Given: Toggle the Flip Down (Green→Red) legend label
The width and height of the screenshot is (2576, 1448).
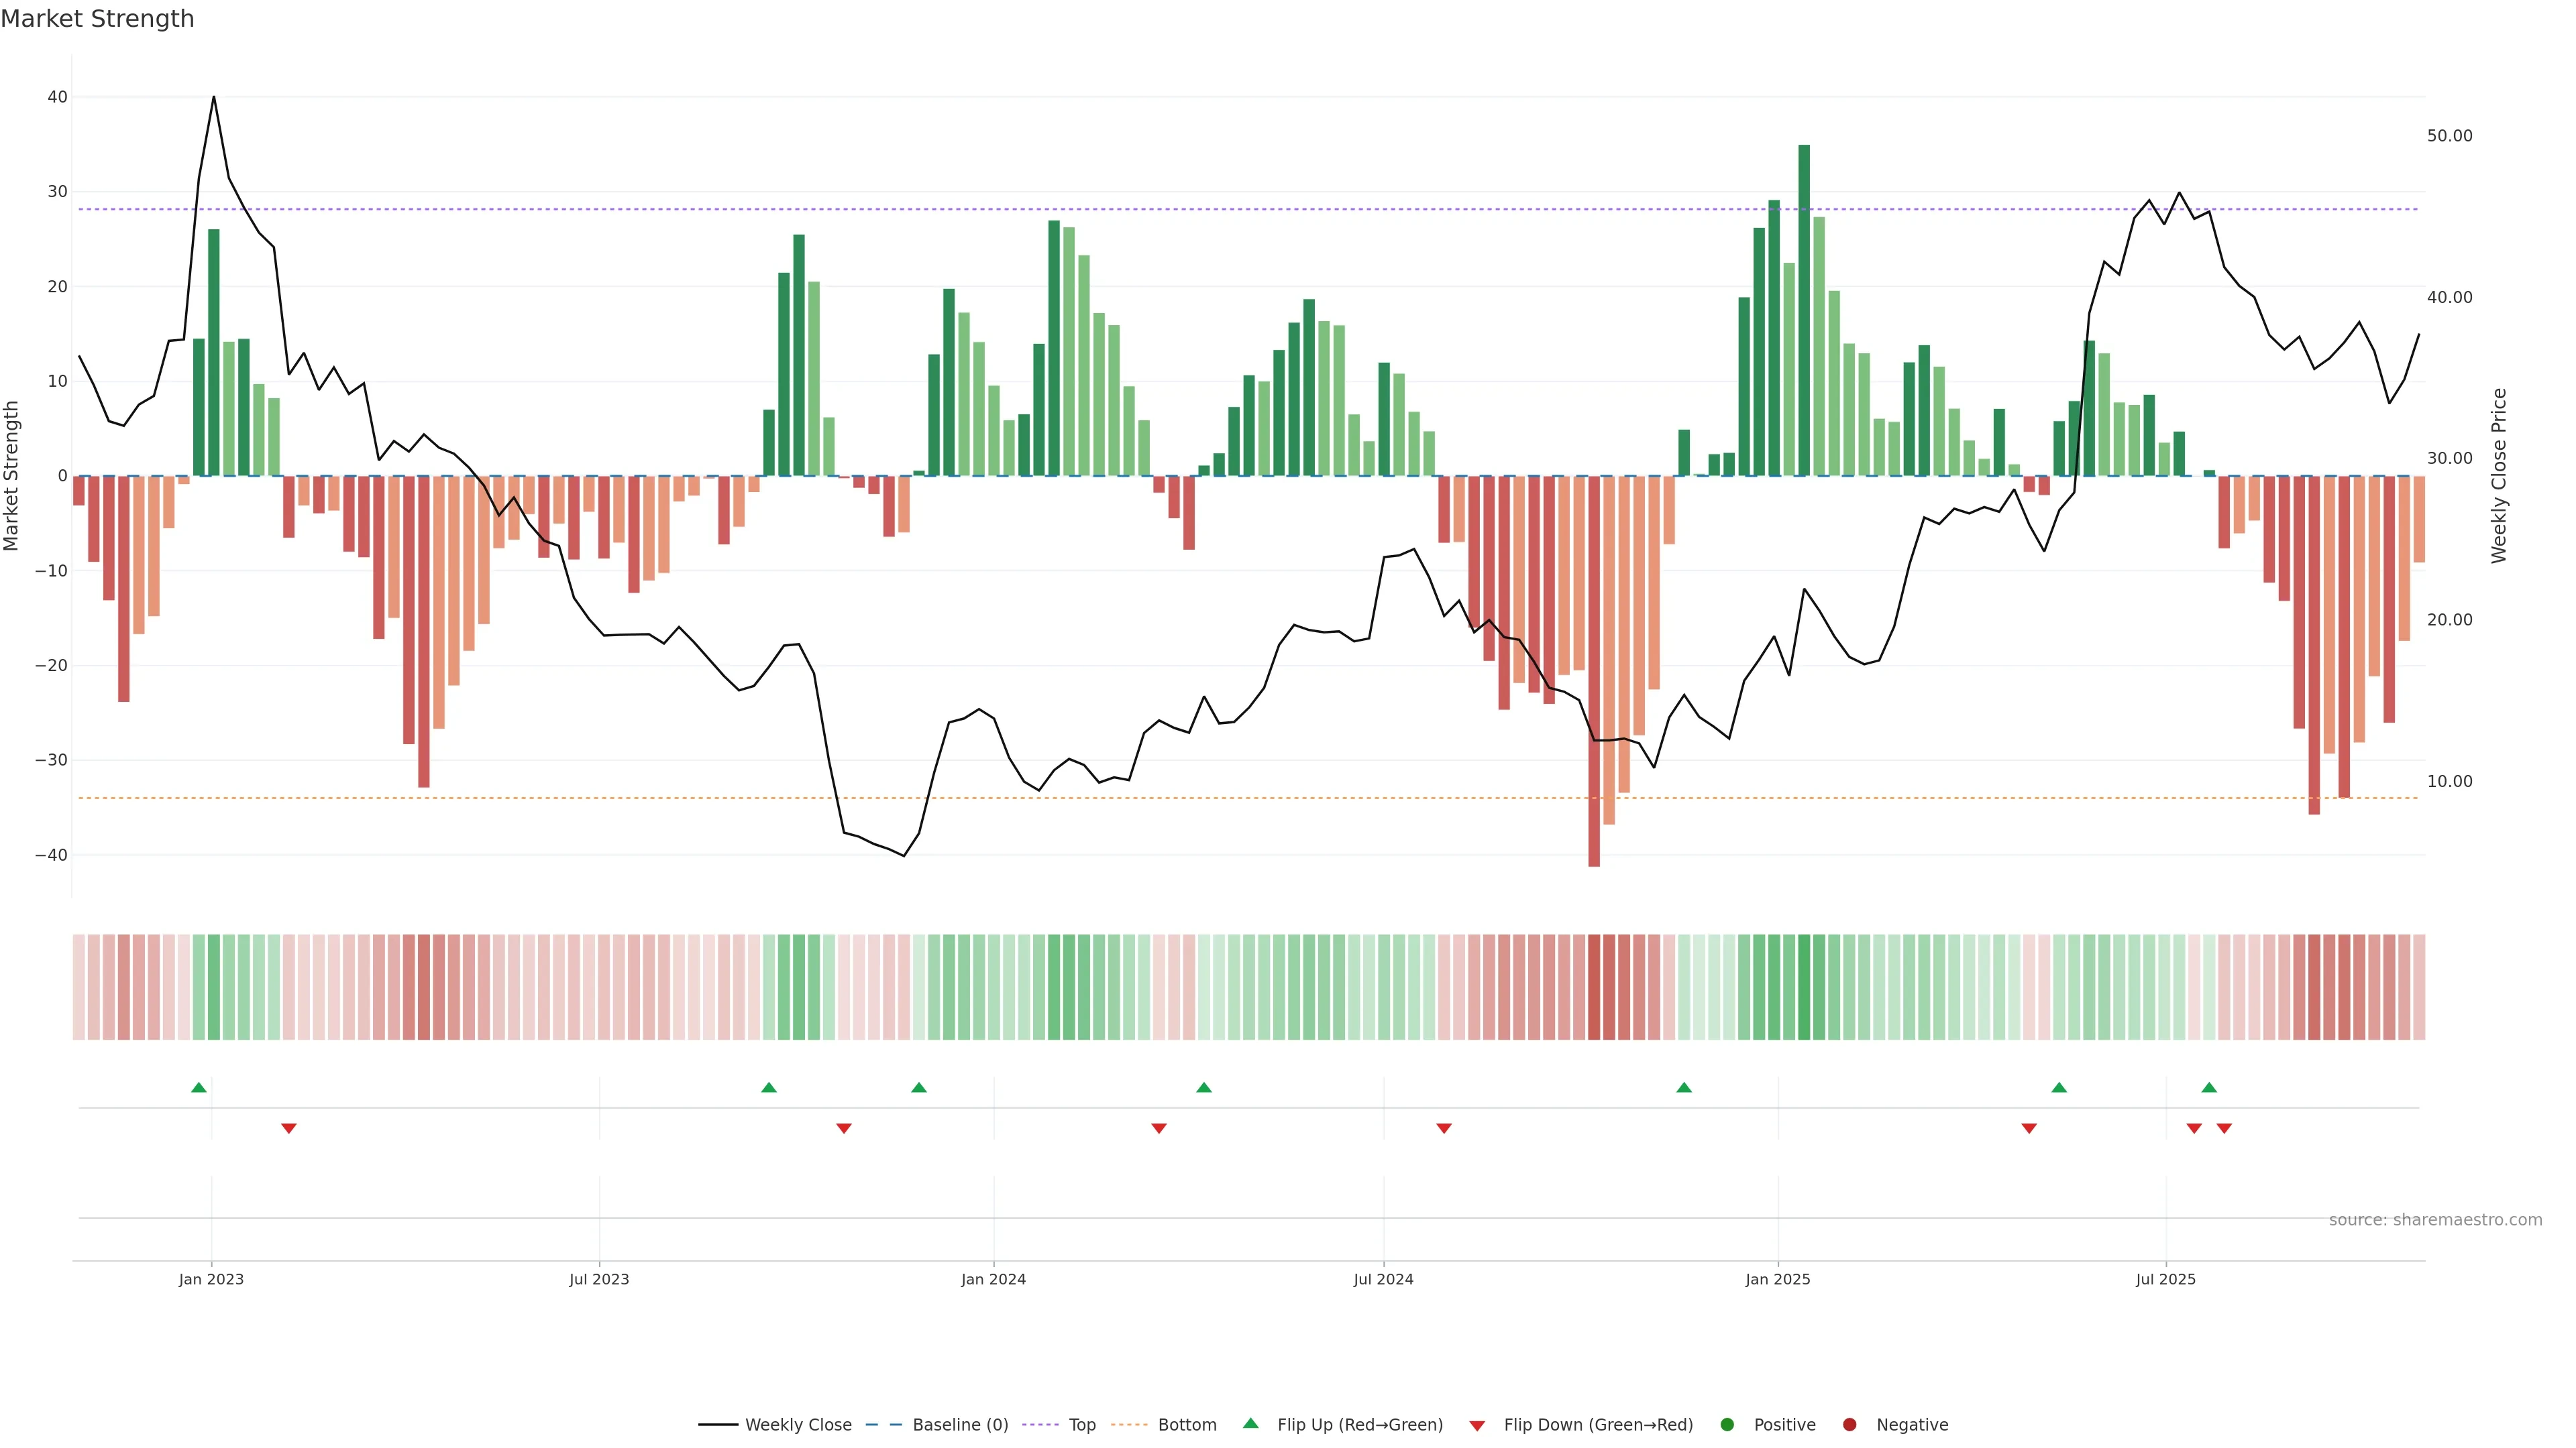Looking at the screenshot, I should [x=1598, y=1425].
